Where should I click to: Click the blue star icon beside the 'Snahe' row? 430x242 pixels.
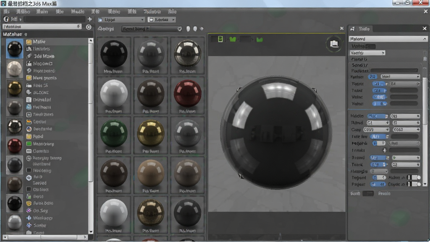[29, 225]
